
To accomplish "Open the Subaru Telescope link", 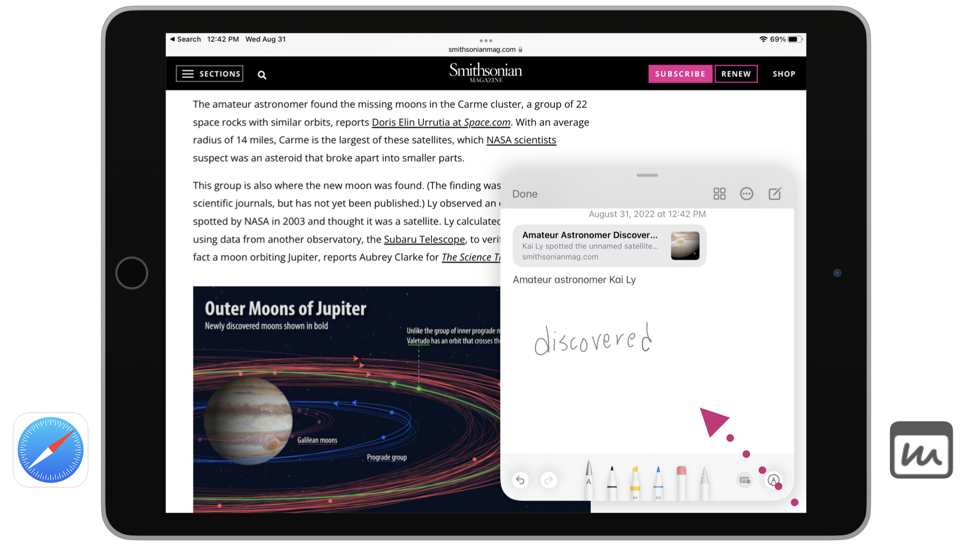I will click(424, 239).
